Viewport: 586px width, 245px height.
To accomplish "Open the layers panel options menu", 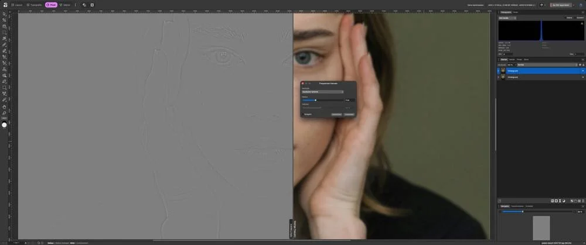I will tap(582, 59).
